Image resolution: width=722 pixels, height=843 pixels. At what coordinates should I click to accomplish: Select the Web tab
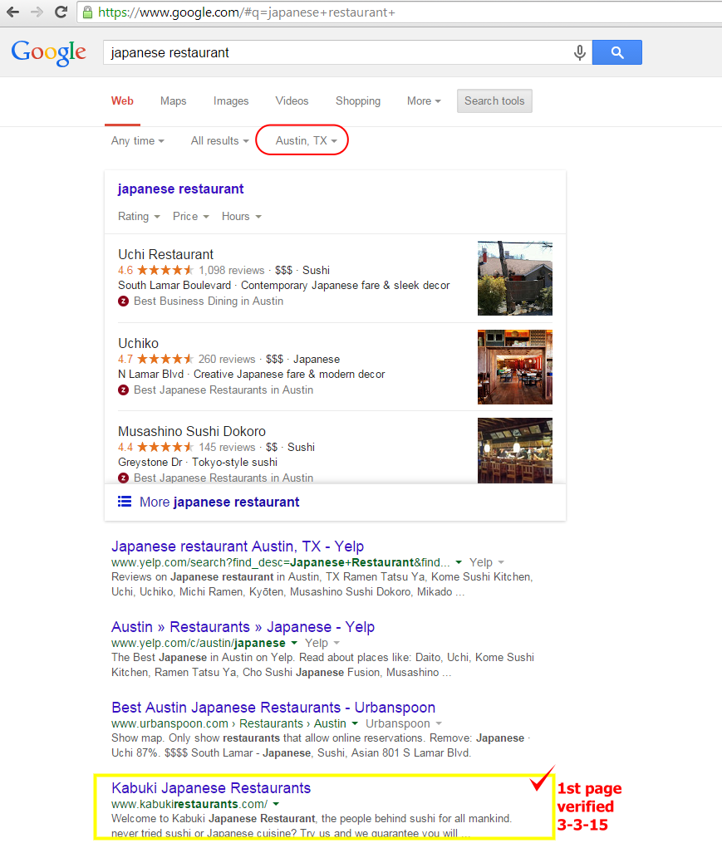(x=122, y=100)
